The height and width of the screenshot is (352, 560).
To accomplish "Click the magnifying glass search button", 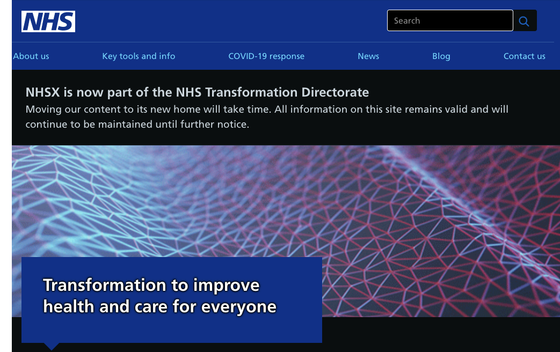I will pos(525,21).
